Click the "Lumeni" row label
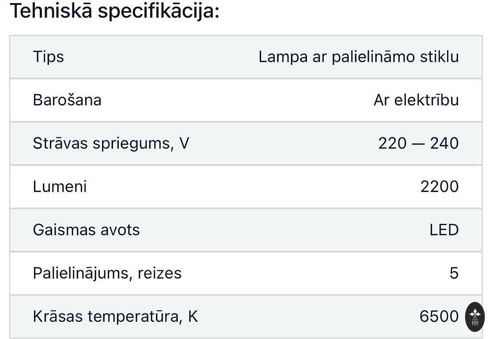Image resolution: width=492 pixels, height=339 pixels. [x=60, y=187]
